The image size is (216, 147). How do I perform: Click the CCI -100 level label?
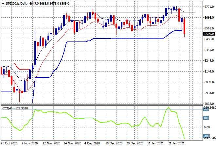point(207,136)
